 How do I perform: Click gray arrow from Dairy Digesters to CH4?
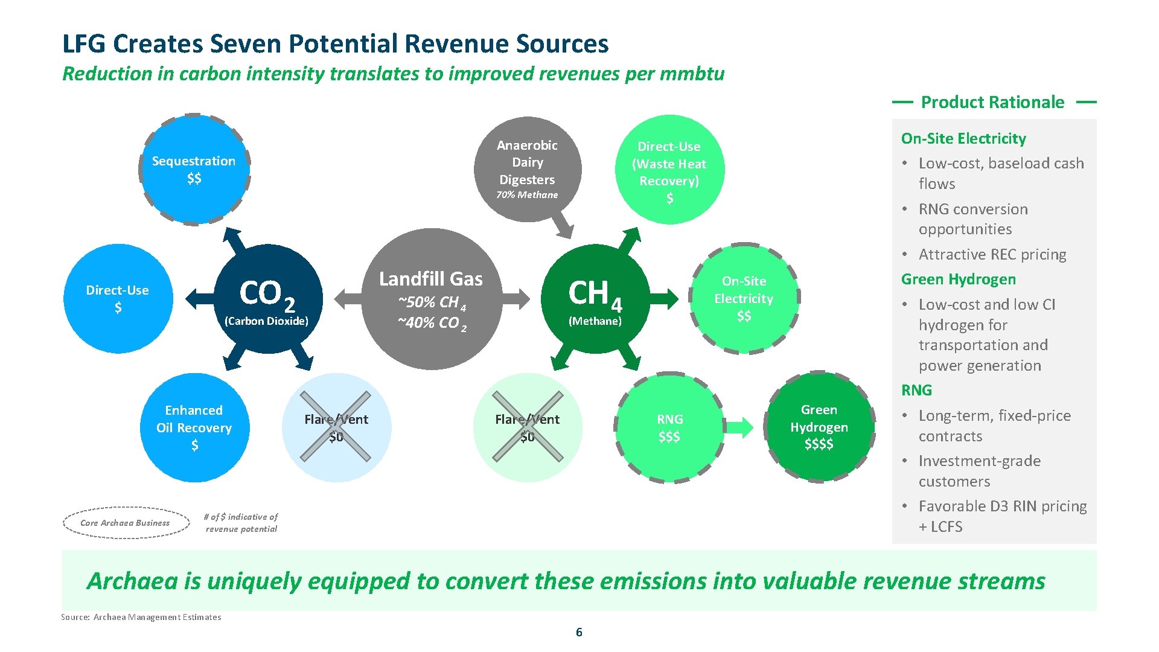[x=564, y=226]
